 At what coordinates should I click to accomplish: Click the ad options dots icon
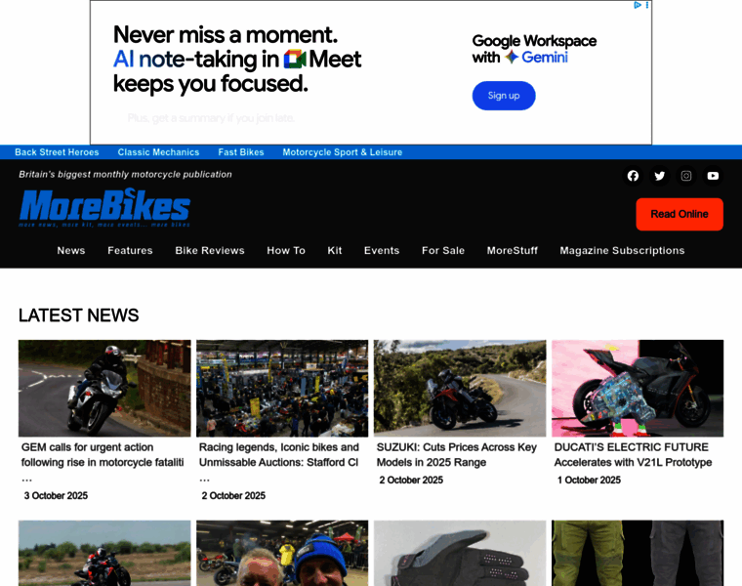point(647,5)
